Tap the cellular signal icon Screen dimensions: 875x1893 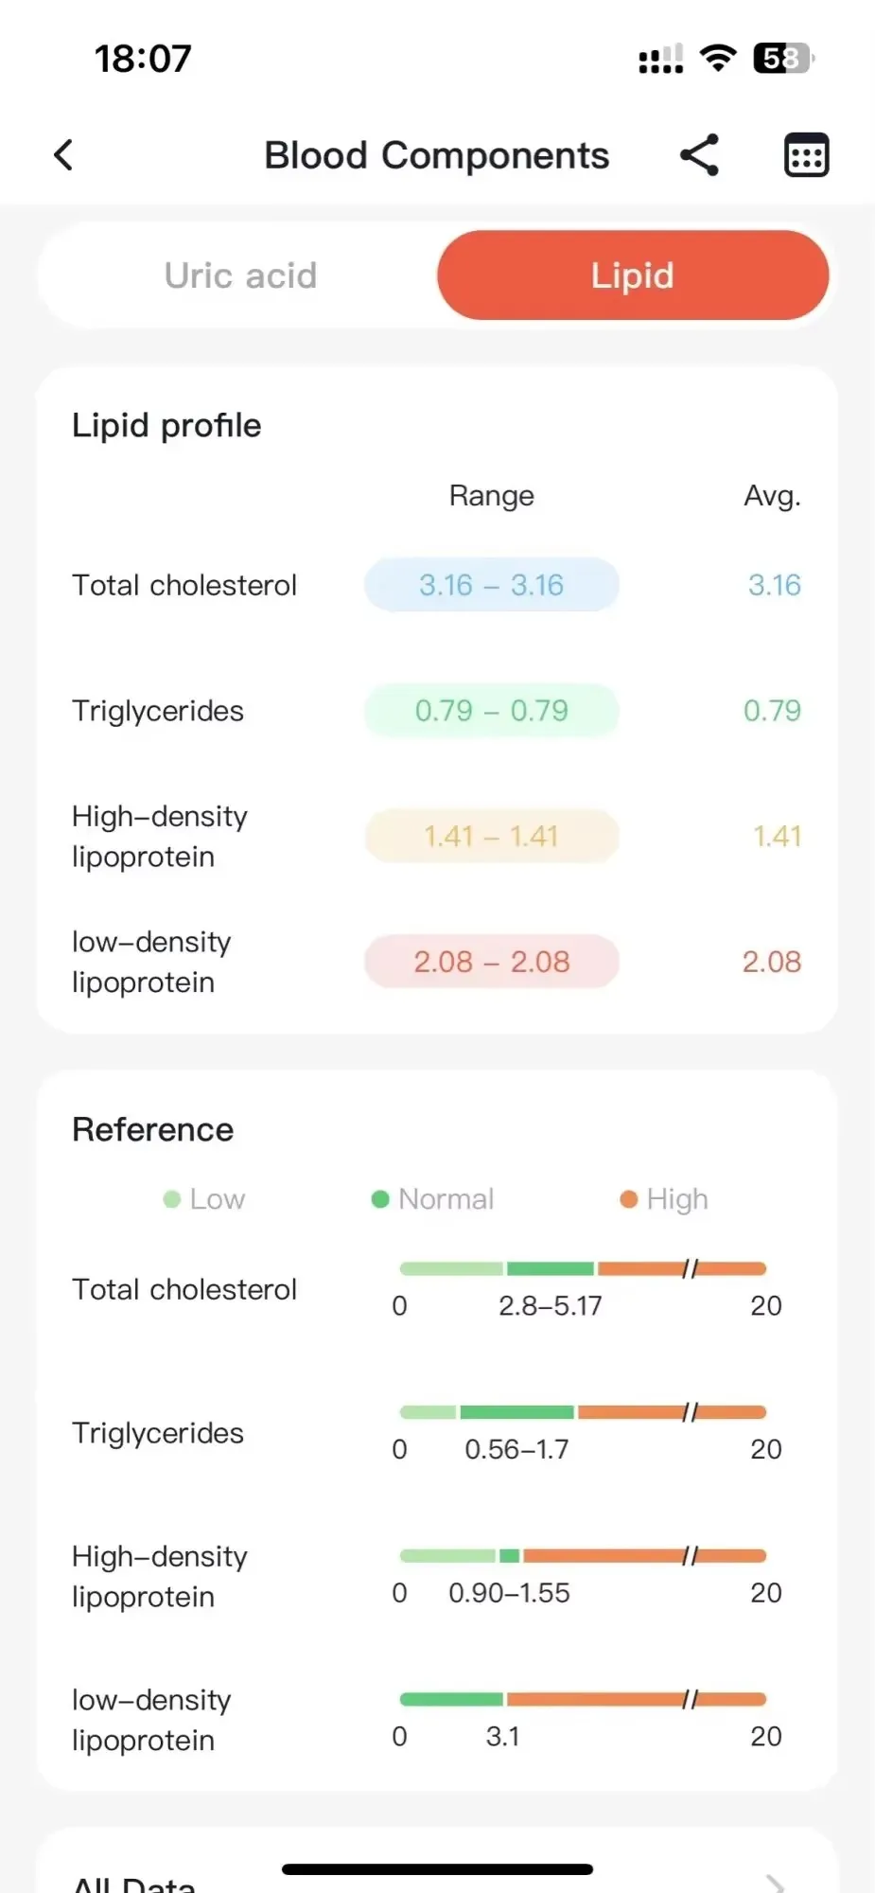[x=661, y=60]
